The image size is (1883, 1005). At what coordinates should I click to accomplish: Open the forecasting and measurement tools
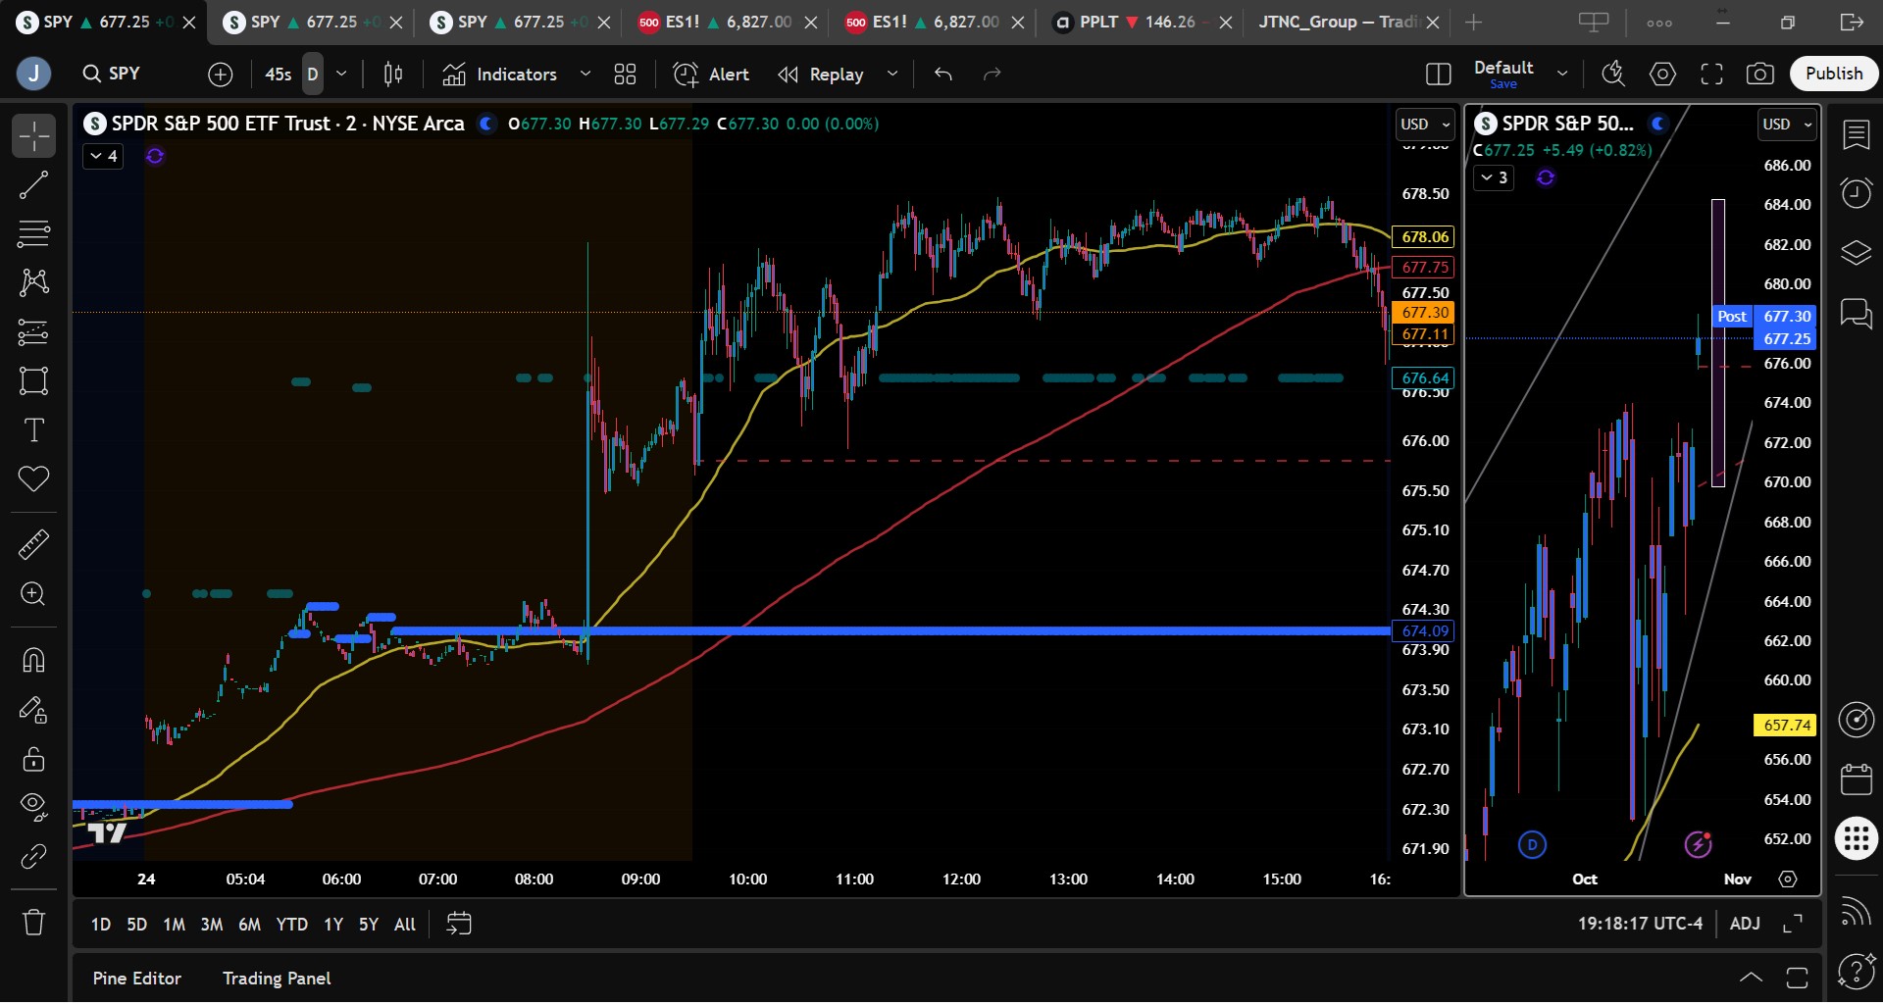click(x=33, y=331)
